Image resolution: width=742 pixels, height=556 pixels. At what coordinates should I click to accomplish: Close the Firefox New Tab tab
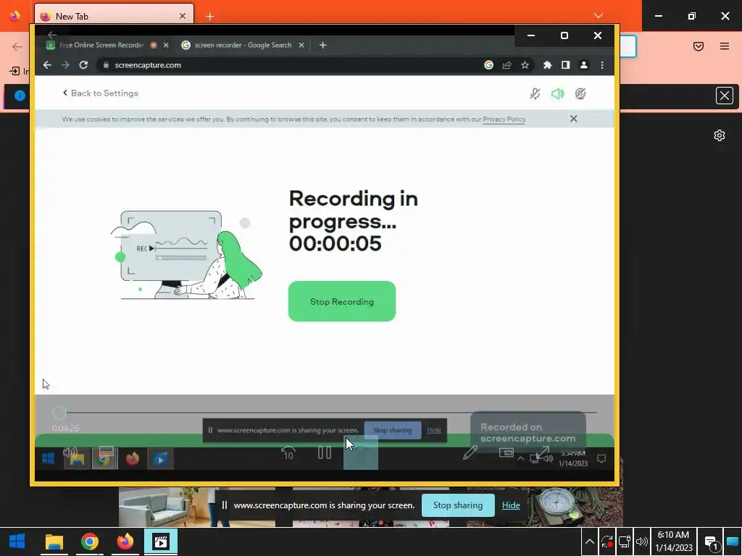[182, 16]
